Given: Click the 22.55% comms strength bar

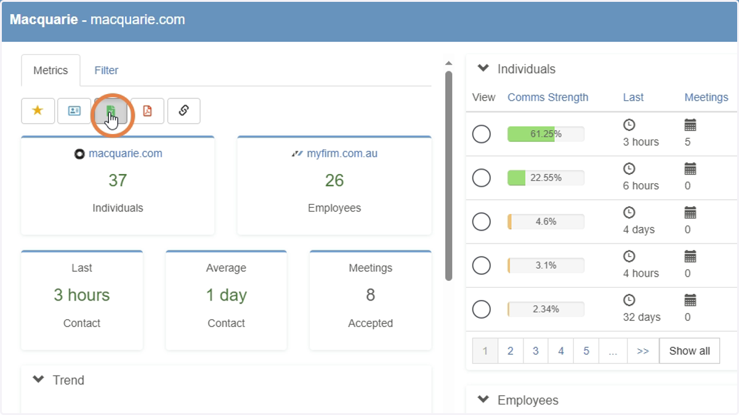Looking at the screenshot, I should point(546,178).
